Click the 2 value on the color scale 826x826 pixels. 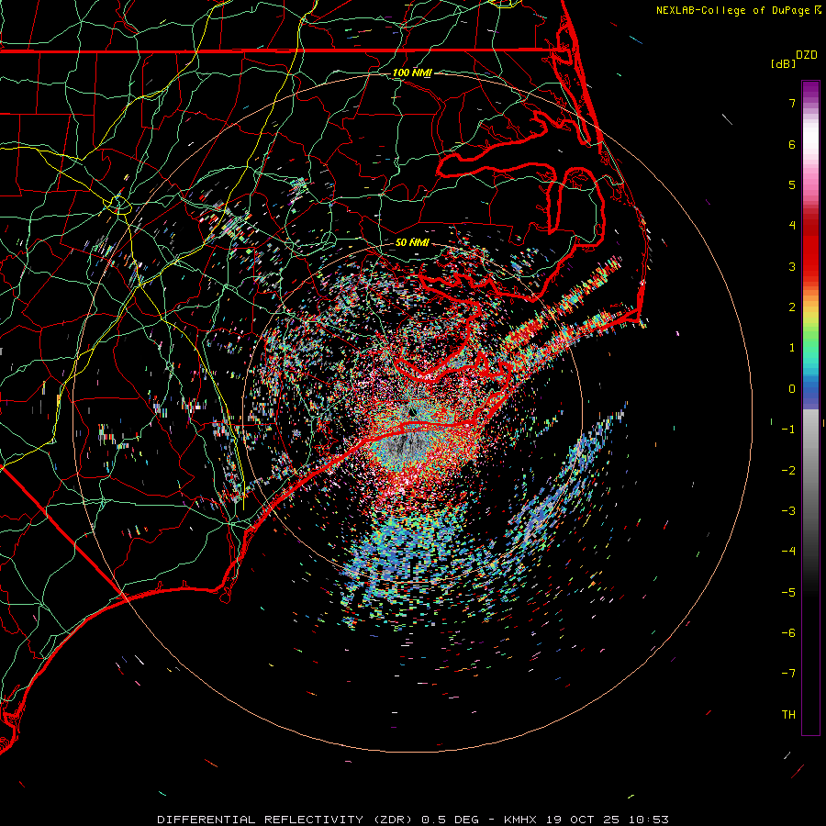tap(792, 307)
